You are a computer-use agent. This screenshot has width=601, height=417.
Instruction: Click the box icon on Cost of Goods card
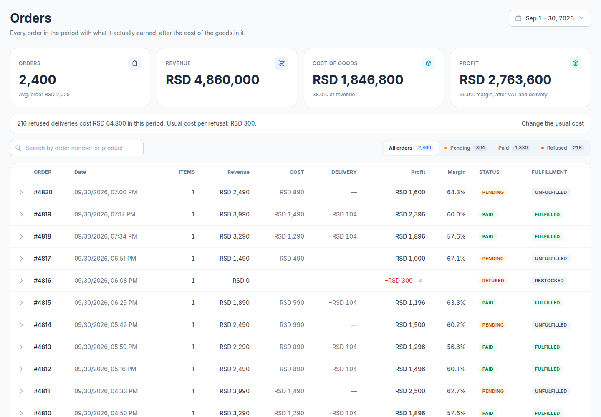coord(429,63)
